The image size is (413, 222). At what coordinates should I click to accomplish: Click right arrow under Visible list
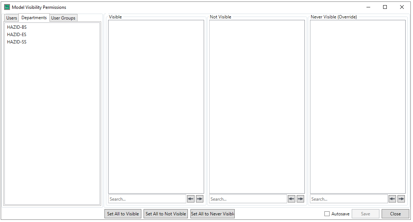point(200,199)
